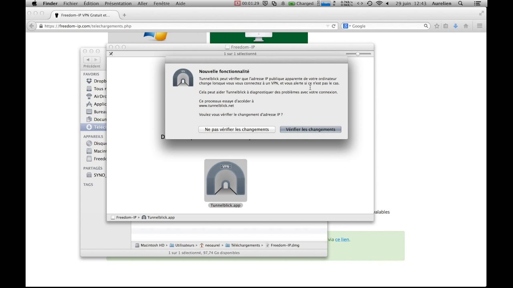Click the Wi-Fi status icon
This screenshot has height=288, width=513.
tap(379, 4)
